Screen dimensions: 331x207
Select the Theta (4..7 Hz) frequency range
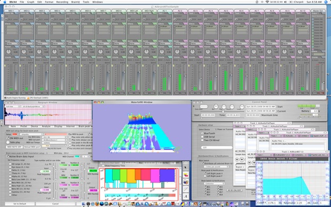(x=10, y=173)
